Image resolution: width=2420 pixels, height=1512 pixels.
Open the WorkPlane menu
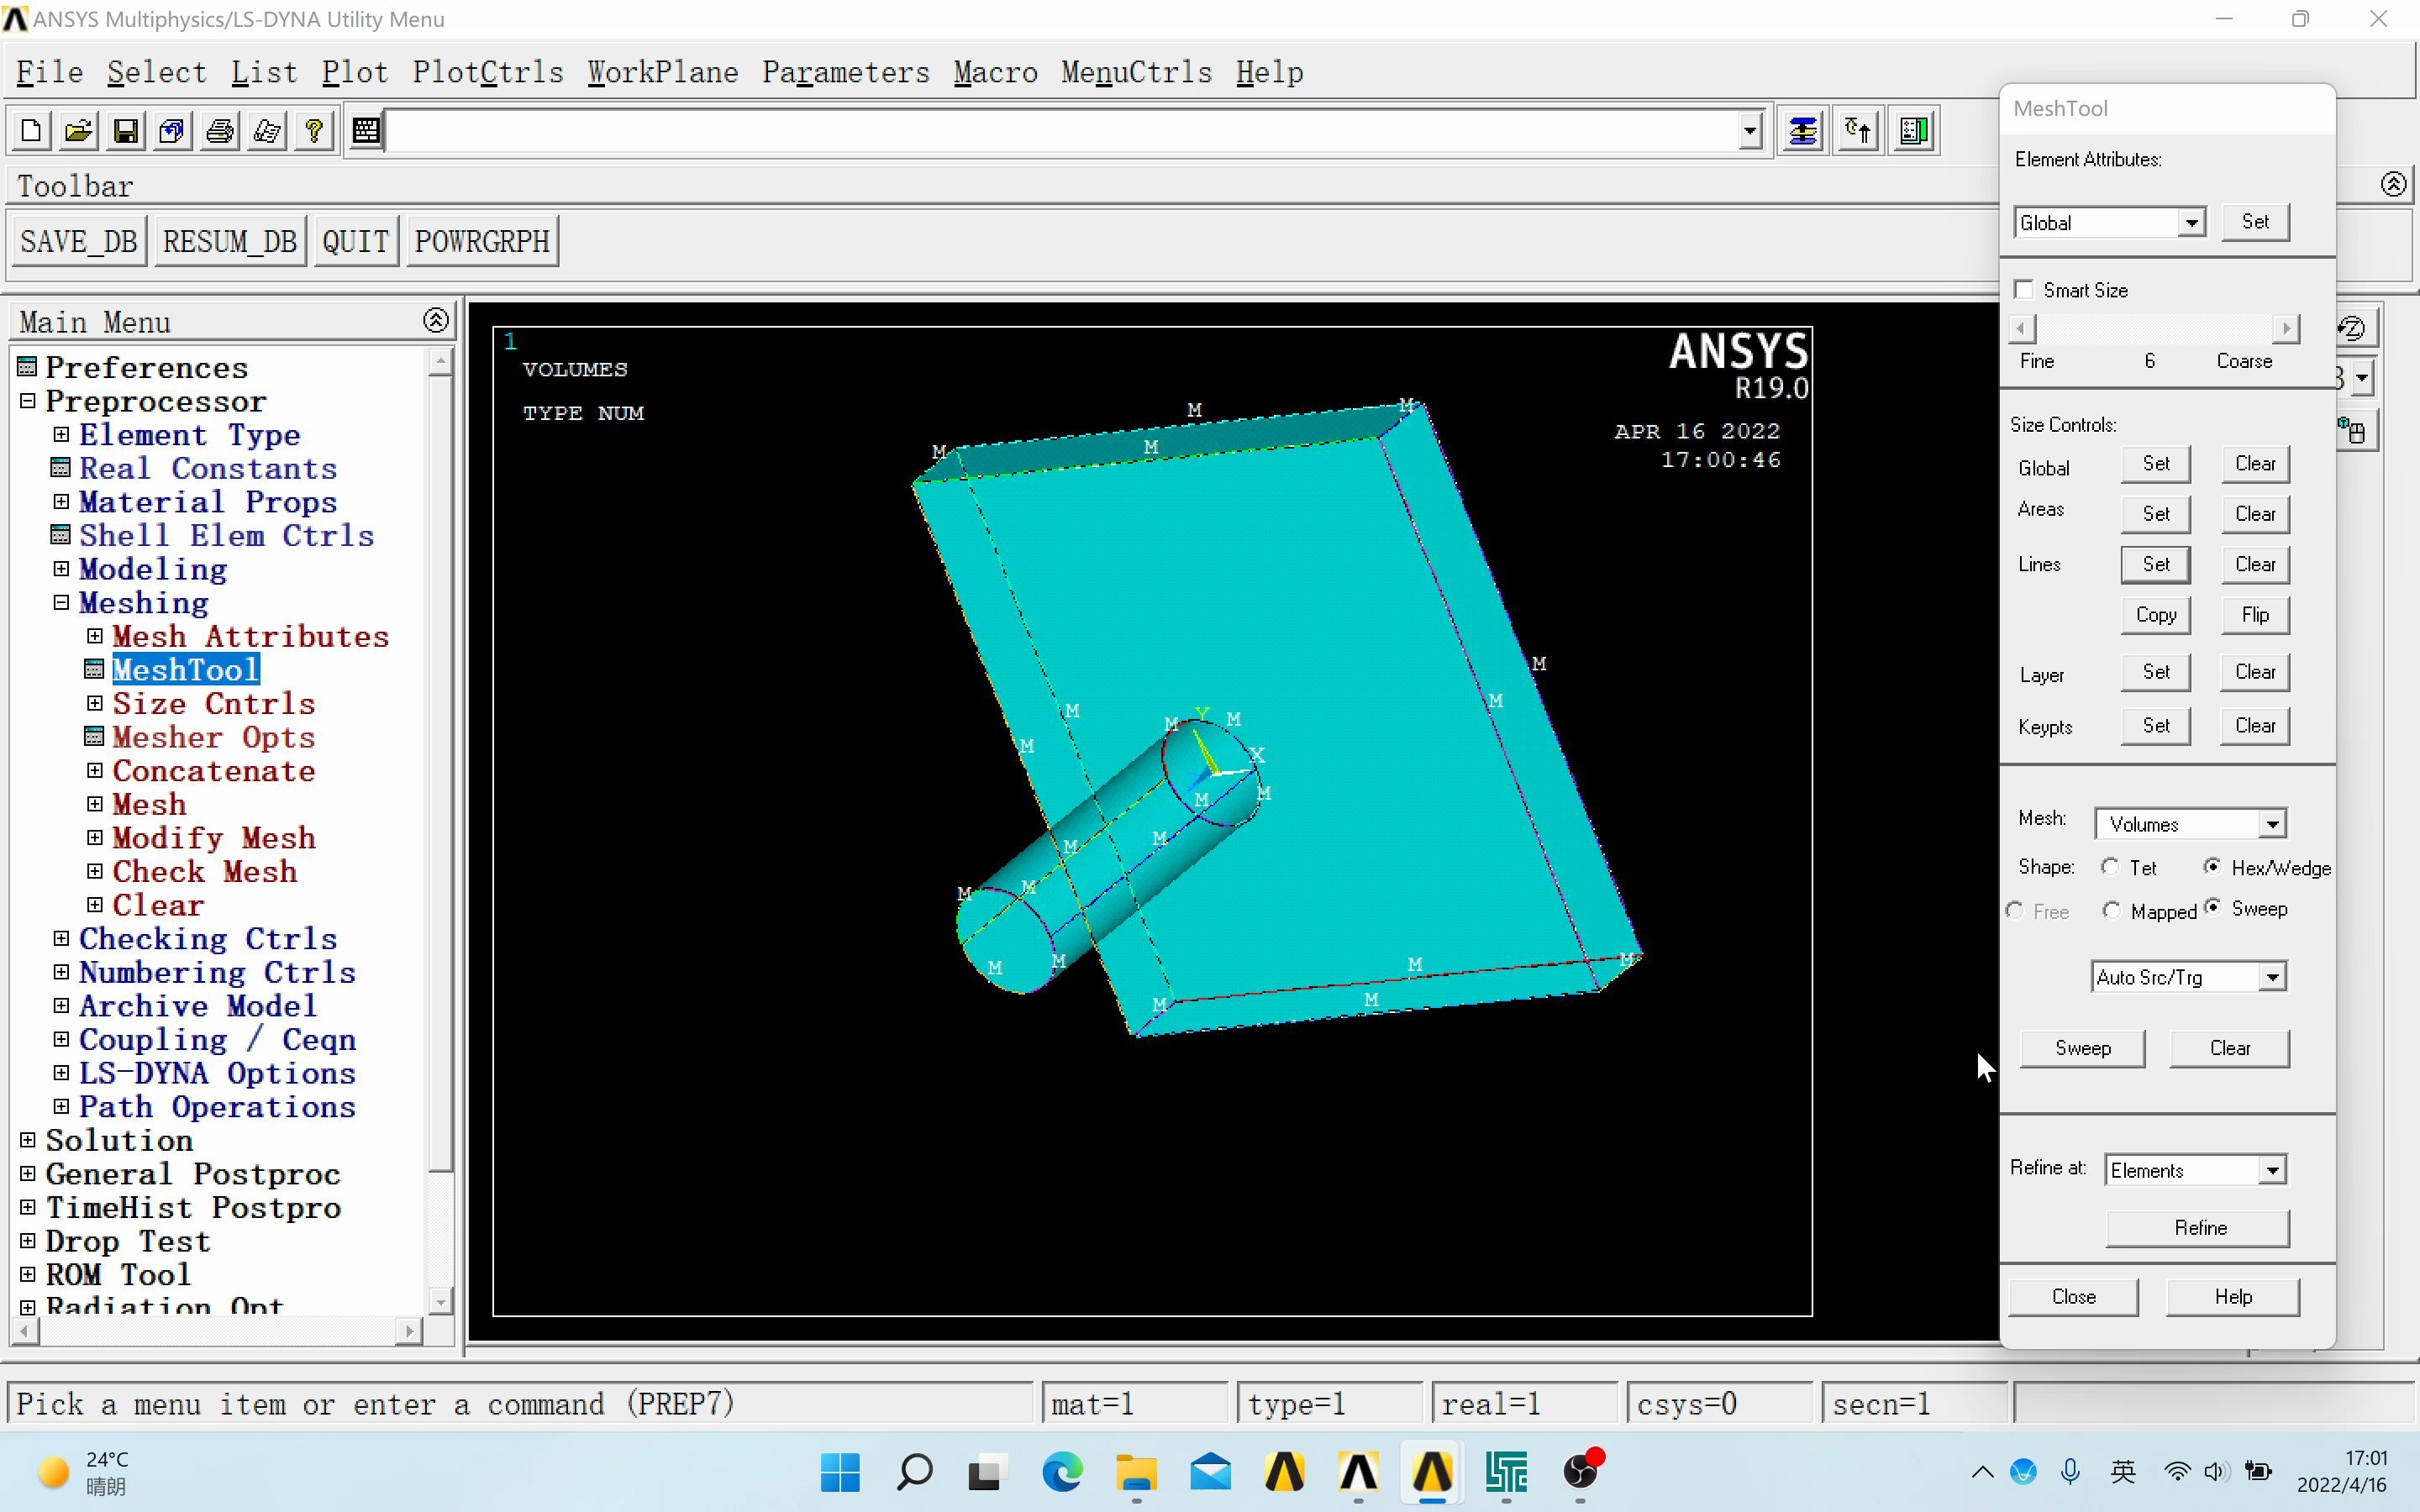click(x=663, y=72)
